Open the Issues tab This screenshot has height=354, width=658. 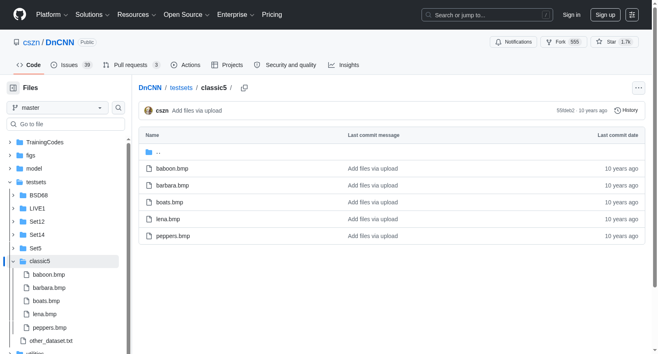(x=72, y=65)
